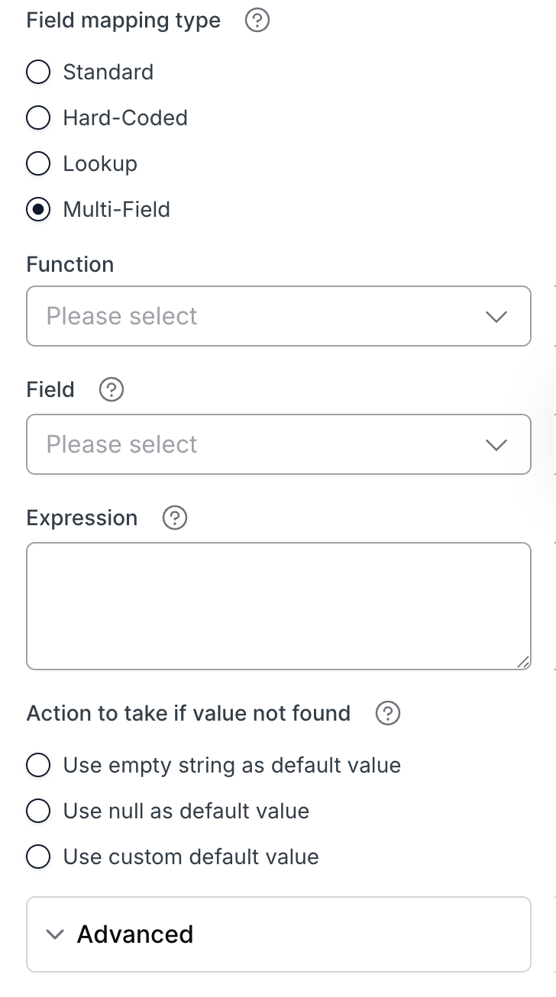The image size is (556, 997).
Task: Click the Expression box resize handle
Action: tap(523, 662)
